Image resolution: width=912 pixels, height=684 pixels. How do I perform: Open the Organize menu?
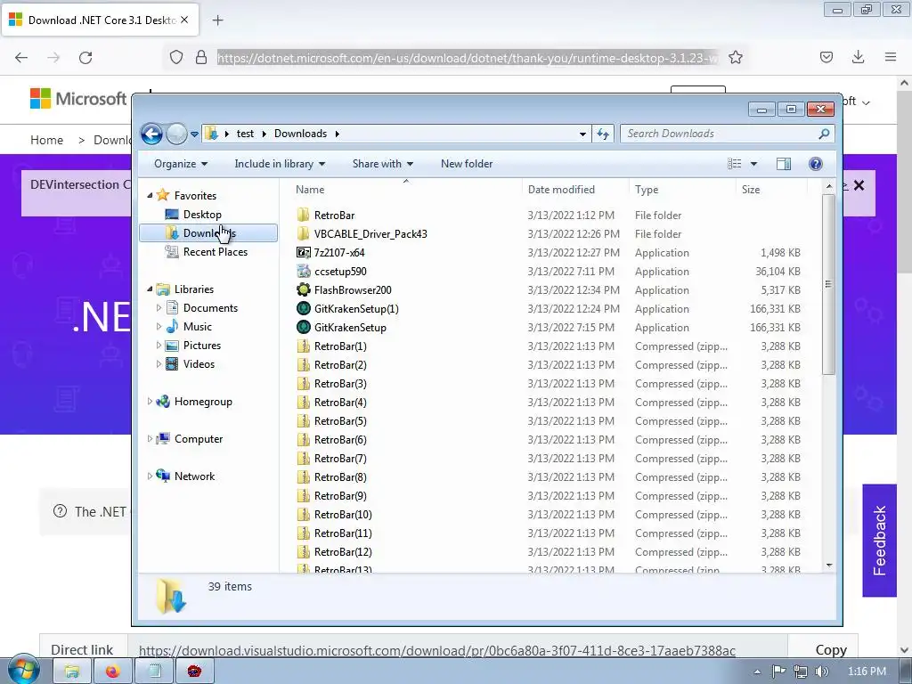click(180, 164)
